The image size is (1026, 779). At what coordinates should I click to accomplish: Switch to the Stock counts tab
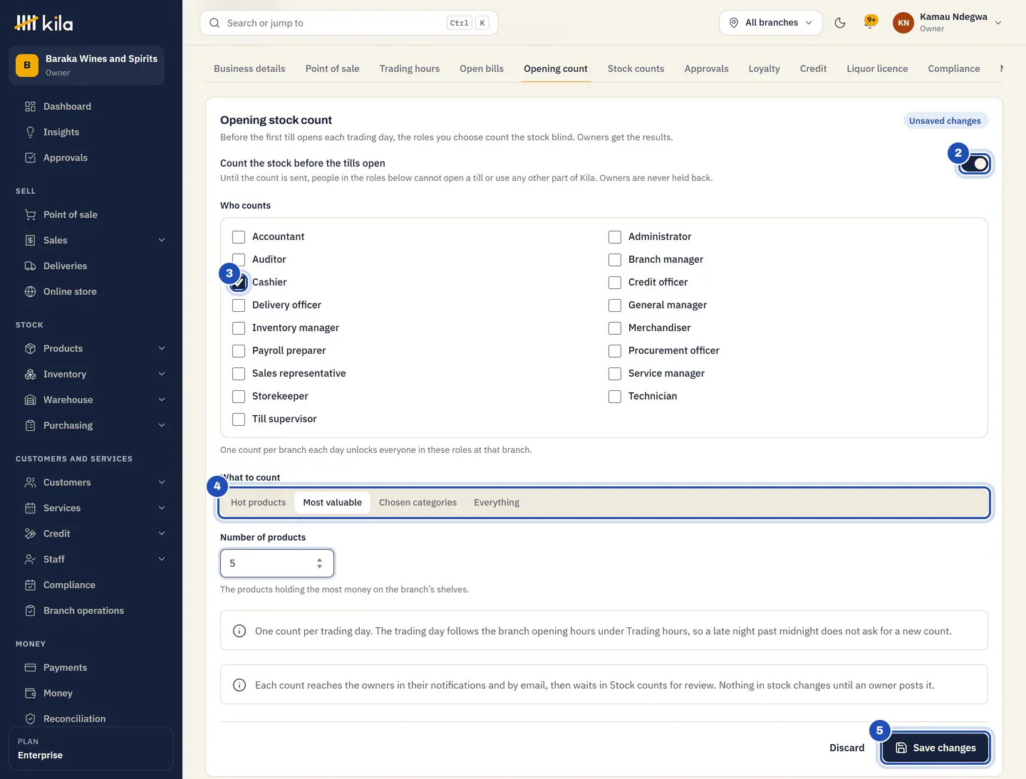636,68
